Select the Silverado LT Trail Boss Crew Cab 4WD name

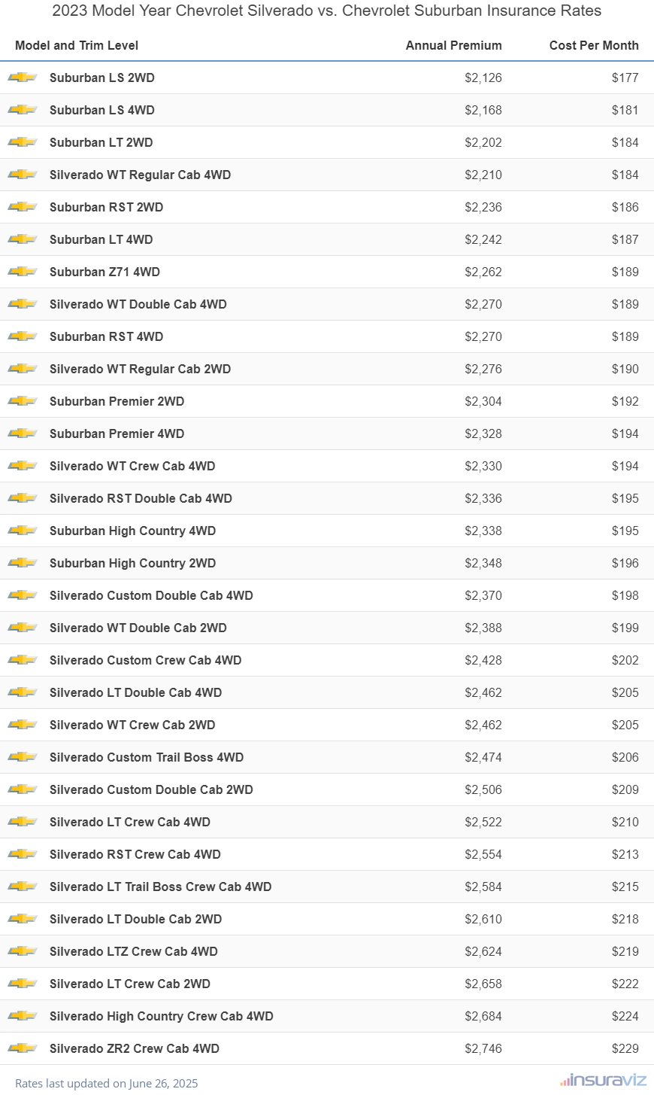click(161, 887)
